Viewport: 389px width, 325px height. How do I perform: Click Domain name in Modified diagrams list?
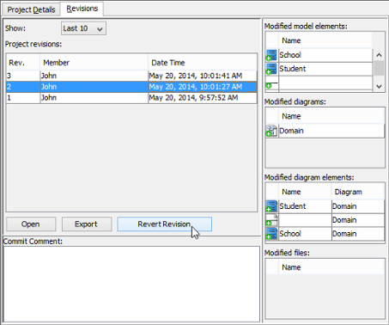point(291,131)
